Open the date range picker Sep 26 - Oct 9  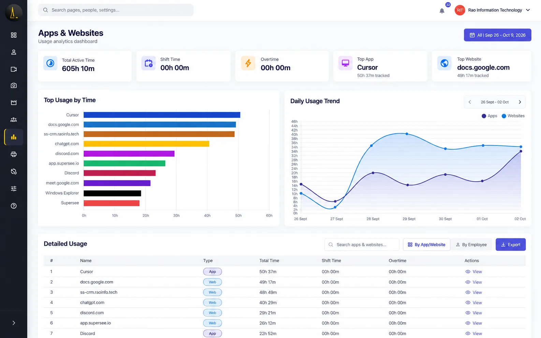point(497,35)
